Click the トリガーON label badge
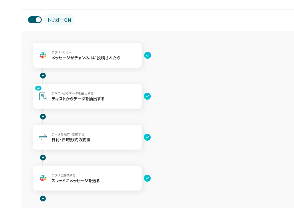 coord(59,20)
